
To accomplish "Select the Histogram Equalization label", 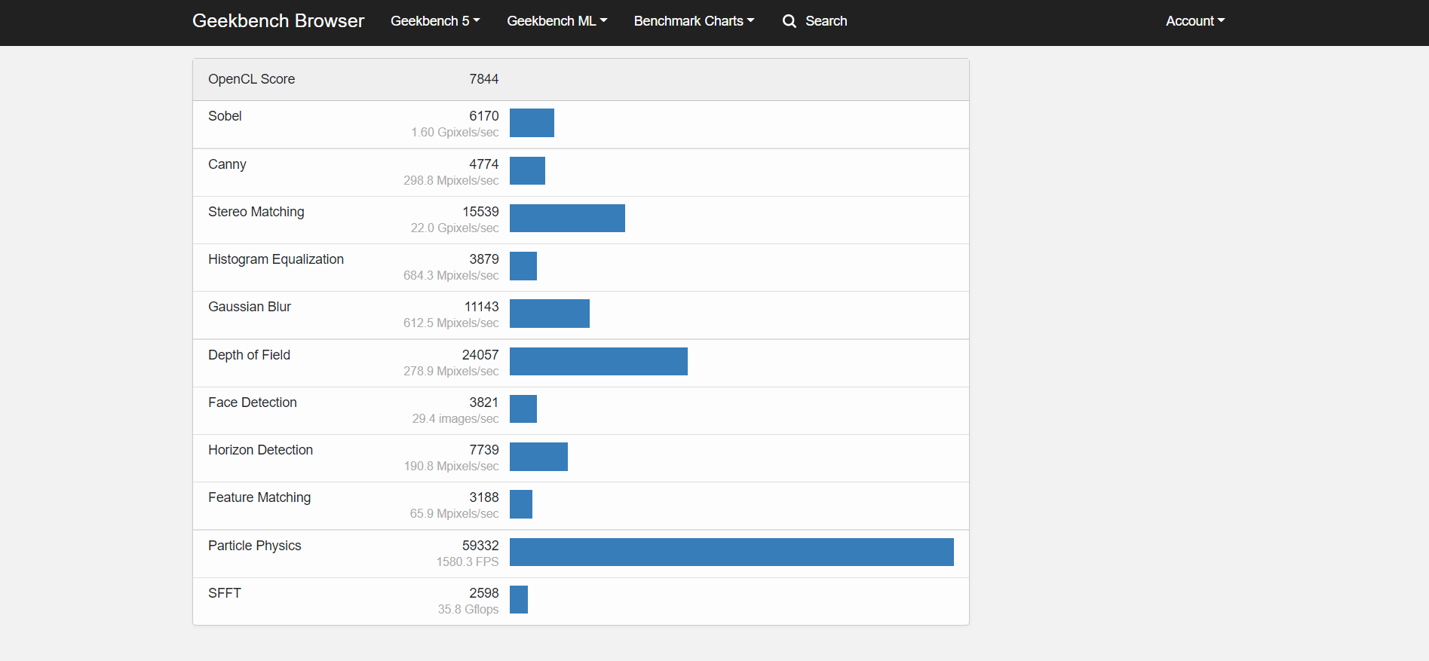I will (x=276, y=259).
